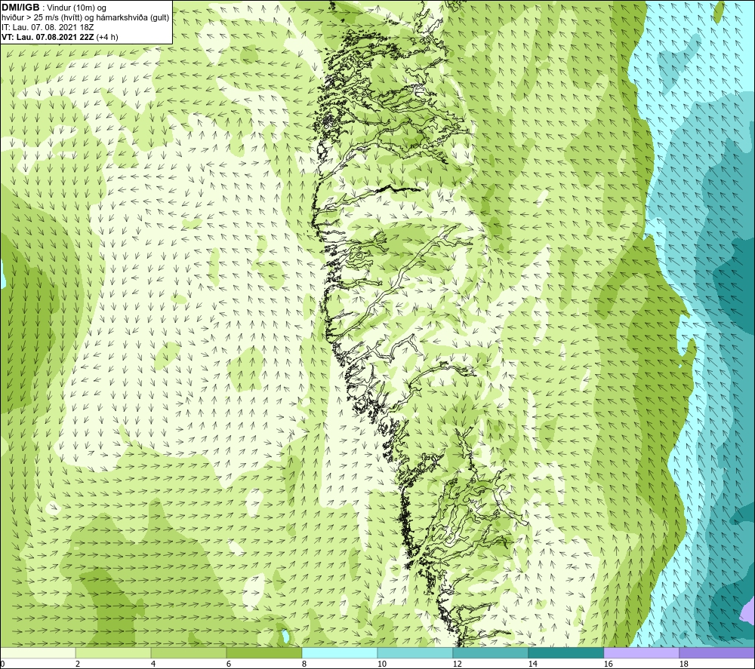Click the 8–10 m/s light cyan legend swatch
This screenshot has height=669, width=755.
pos(340,653)
